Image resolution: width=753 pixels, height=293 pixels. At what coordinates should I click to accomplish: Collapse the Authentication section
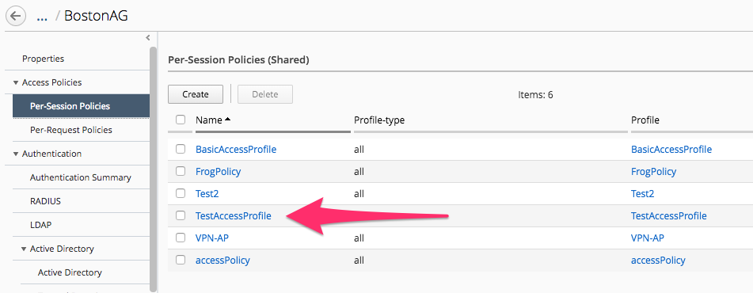[15, 154]
